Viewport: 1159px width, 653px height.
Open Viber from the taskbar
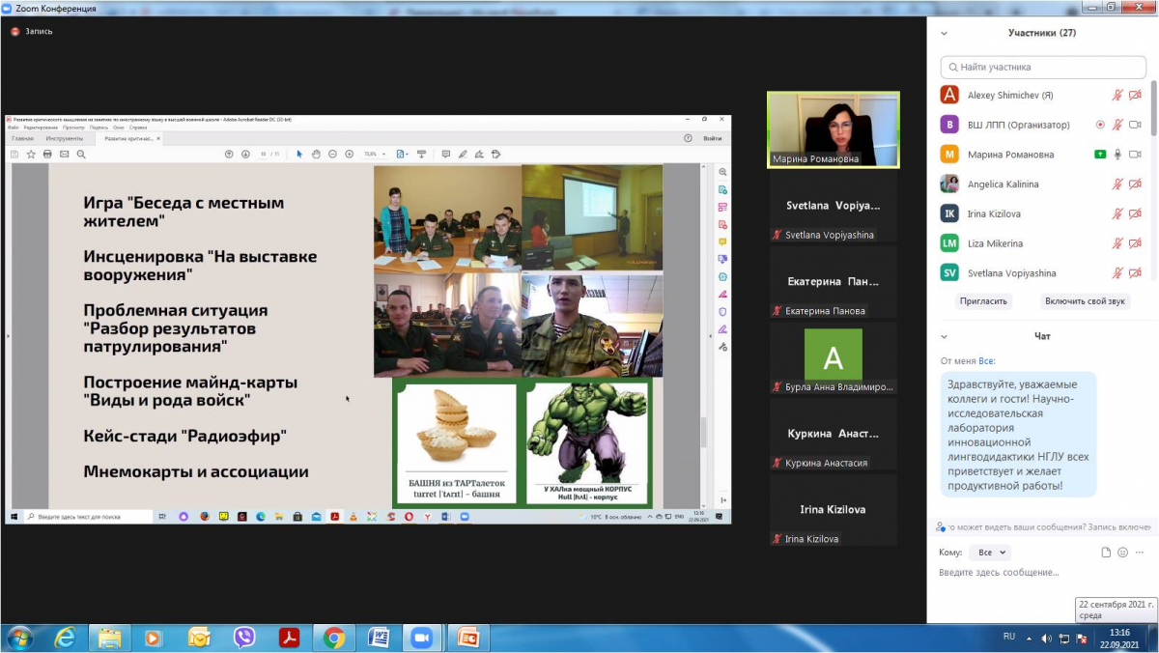(244, 638)
